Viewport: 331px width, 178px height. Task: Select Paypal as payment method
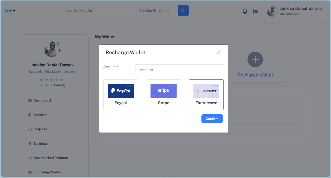[x=121, y=95]
